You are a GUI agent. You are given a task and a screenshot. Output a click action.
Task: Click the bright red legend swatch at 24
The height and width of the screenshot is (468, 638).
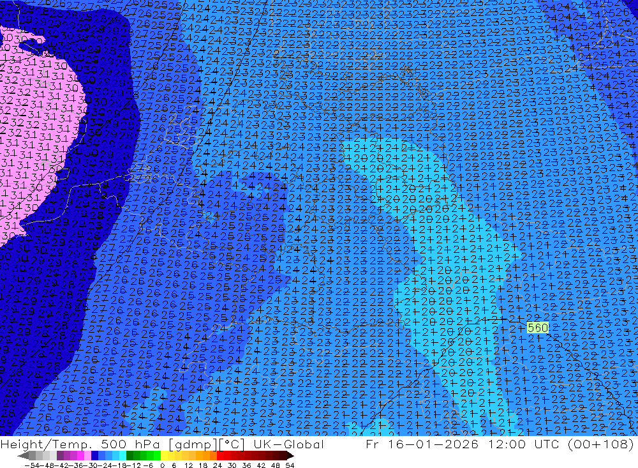tap(220, 455)
